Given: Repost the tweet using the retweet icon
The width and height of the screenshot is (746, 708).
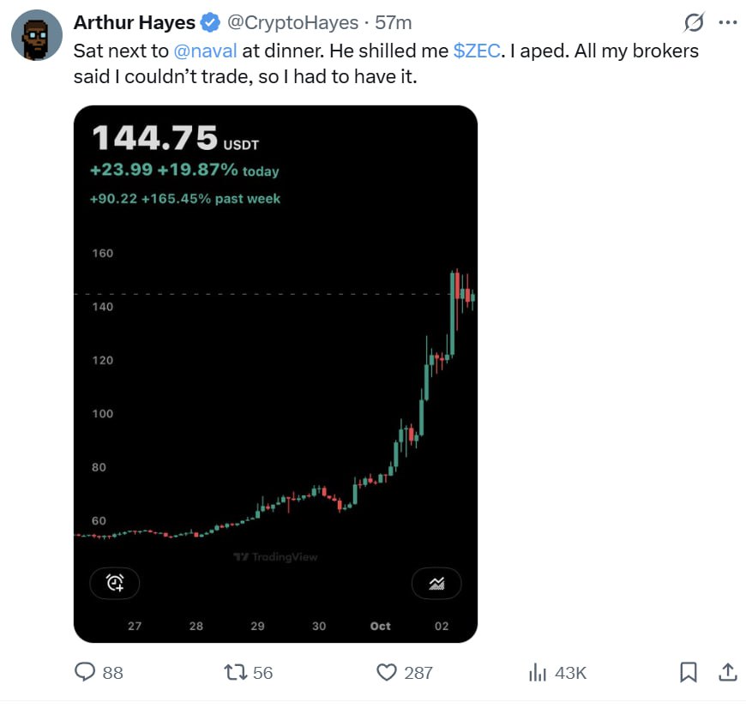Looking at the screenshot, I should click(x=234, y=673).
